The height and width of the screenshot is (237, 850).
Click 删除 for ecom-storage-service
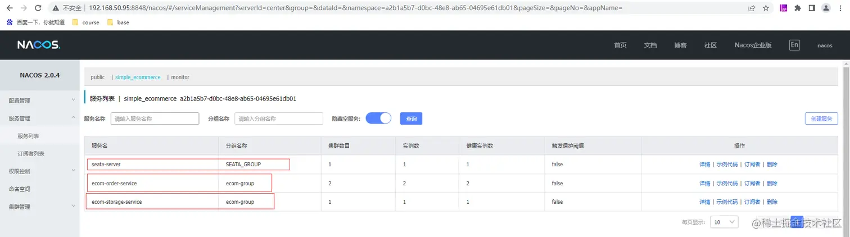772,202
